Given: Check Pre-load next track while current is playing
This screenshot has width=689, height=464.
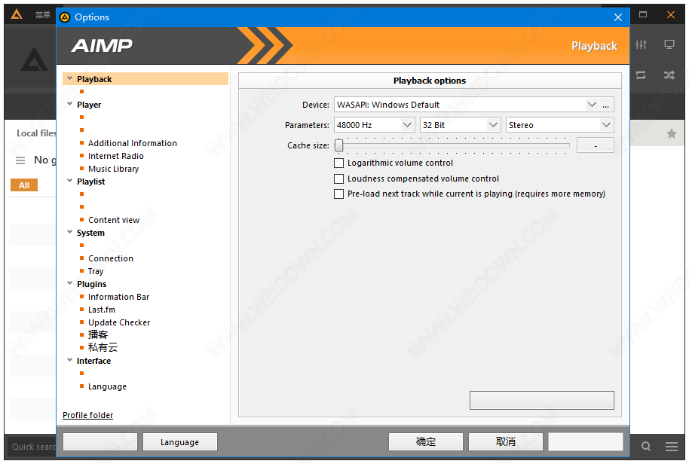Looking at the screenshot, I should pos(338,194).
